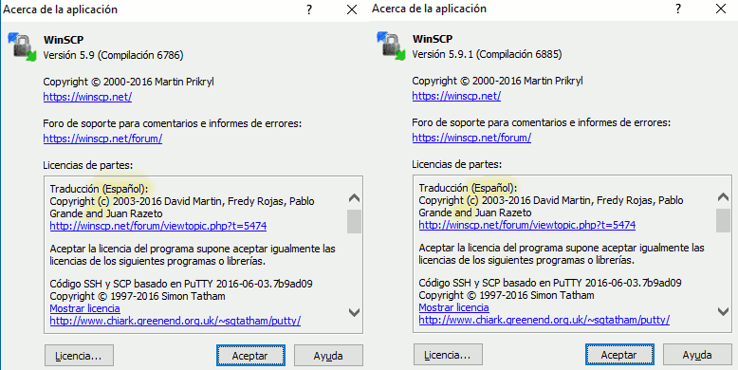Click the question mark help icon in right dialog
The image size is (738, 370).
[677, 9]
